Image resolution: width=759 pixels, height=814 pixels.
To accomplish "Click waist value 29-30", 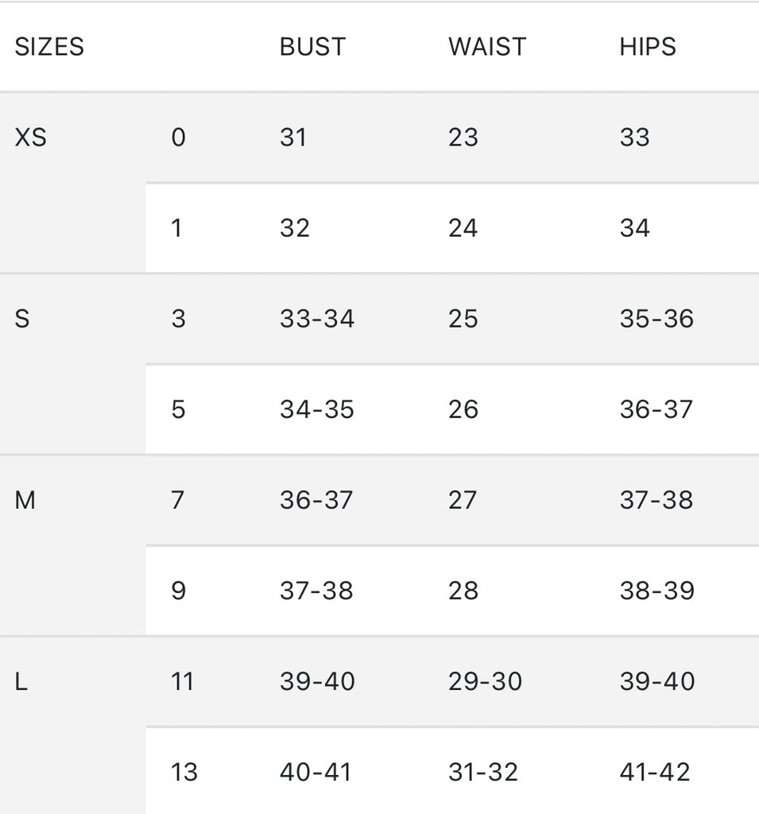I will tap(485, 681).
